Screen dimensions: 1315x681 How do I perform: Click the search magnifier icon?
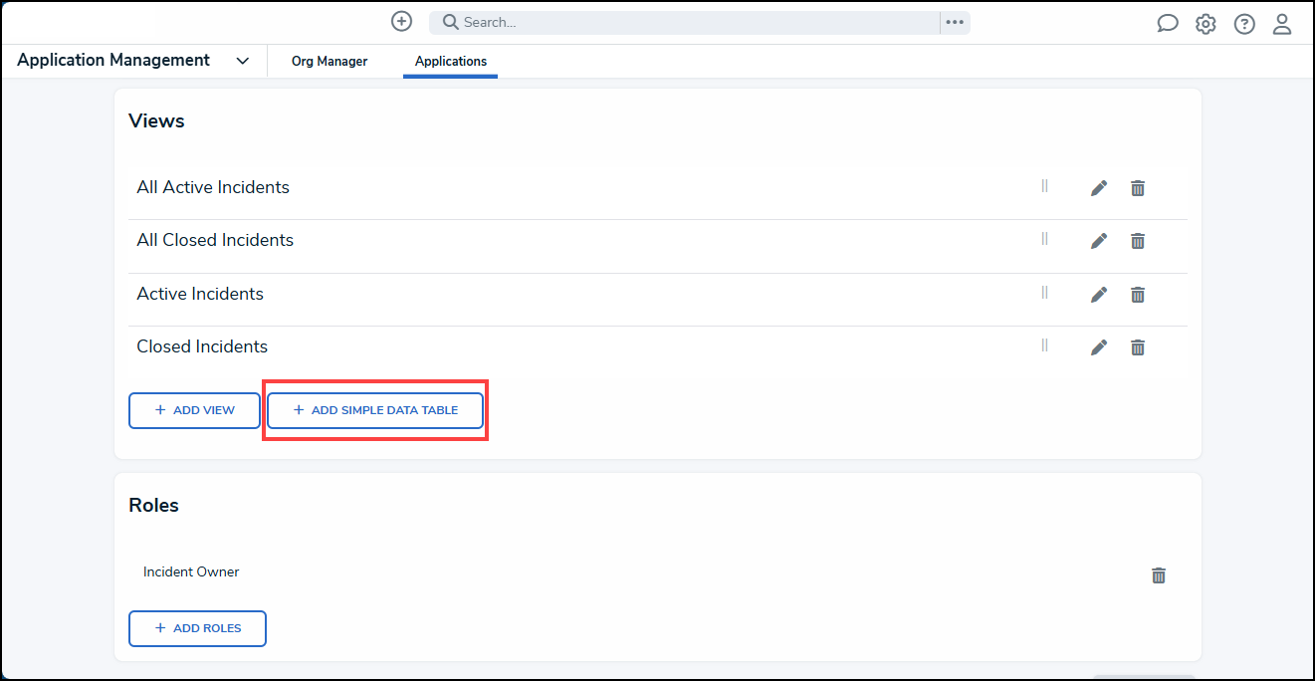(450, 22)
